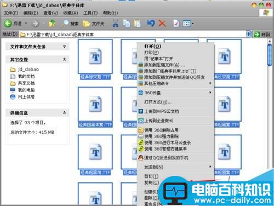274x206 pixels.
Task: Delete with the red X toolbar icon
Action: [x=162, y=24]
